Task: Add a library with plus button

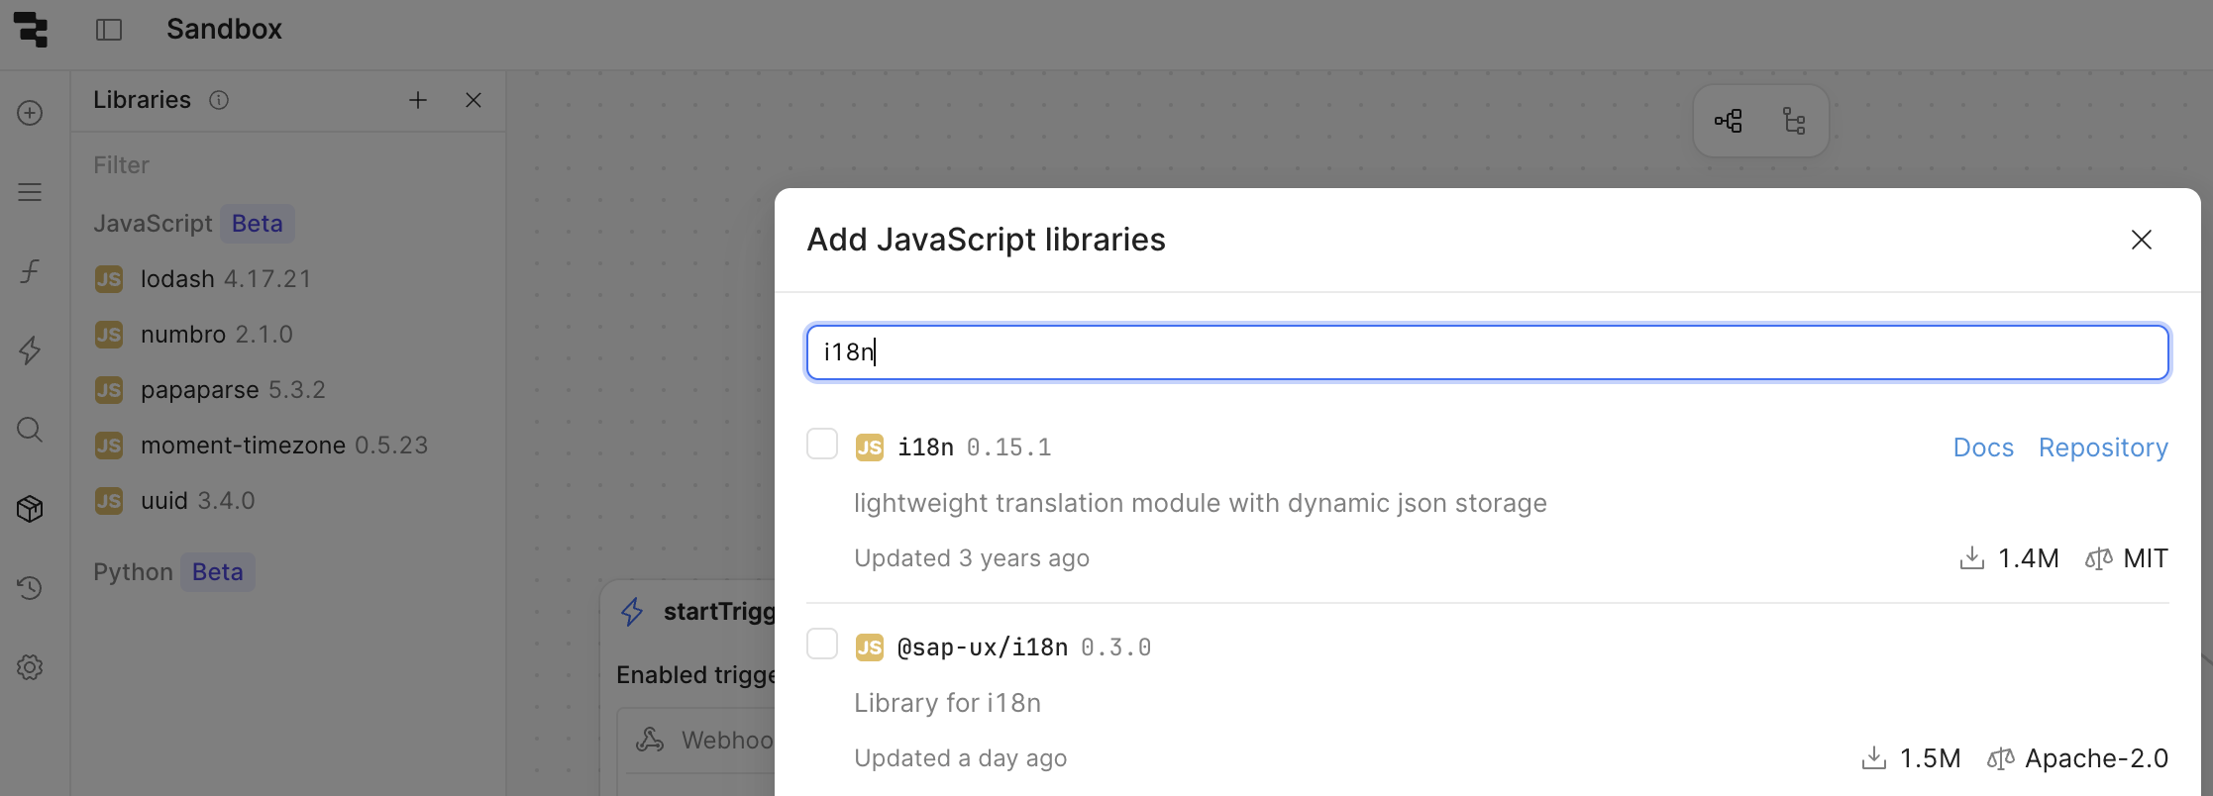Action: tap(418, 100)
